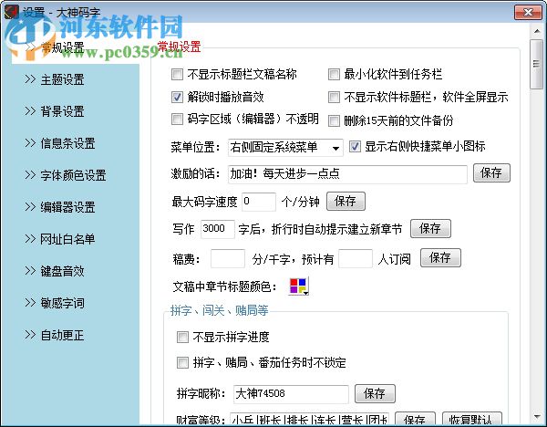Open the 编辑器设置 section
547x427 pixels.
(x=60, y=207)
